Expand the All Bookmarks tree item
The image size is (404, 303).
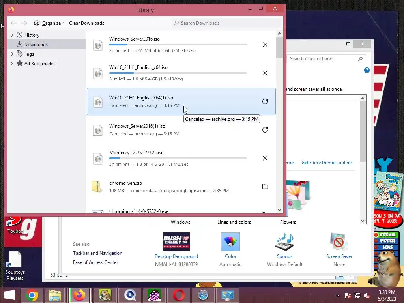[x=12, y=64]
